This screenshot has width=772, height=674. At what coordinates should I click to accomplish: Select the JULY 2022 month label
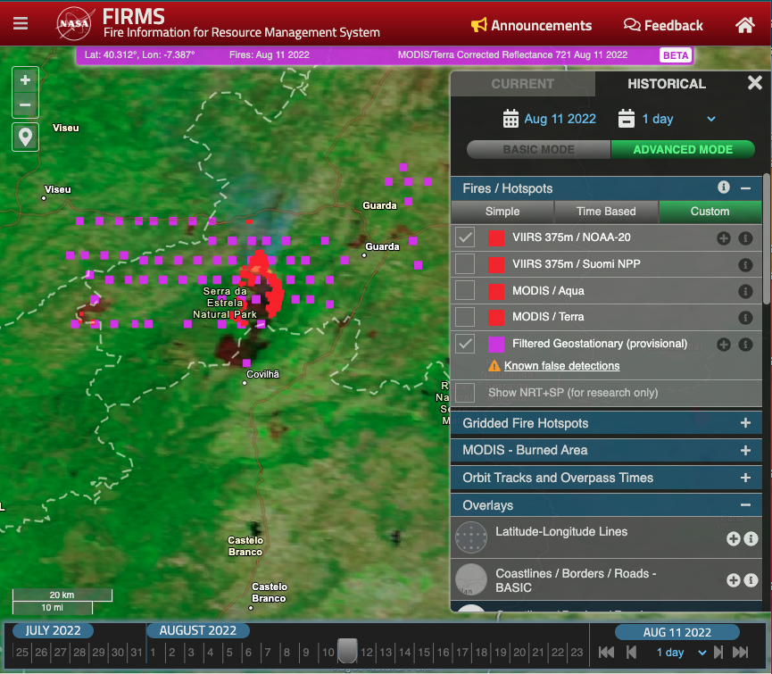click(53, 630)
